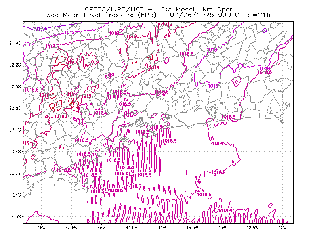Select the 44W longitude tick label
Viewport: 317px width, 245px height.
[162, 228]
